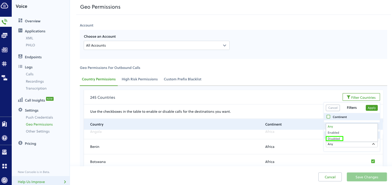
Task: Open Logs in the Voice menu
Action: tap(29, 67)
